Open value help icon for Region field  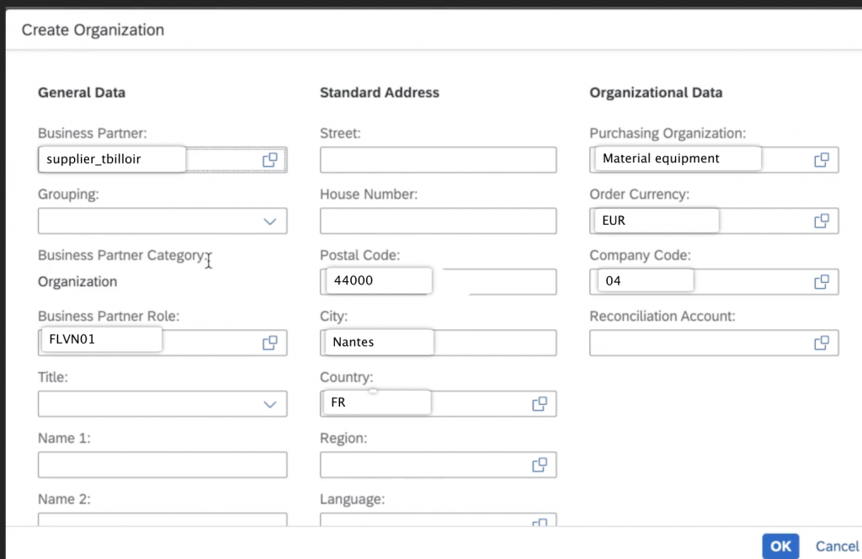(540, 465)
